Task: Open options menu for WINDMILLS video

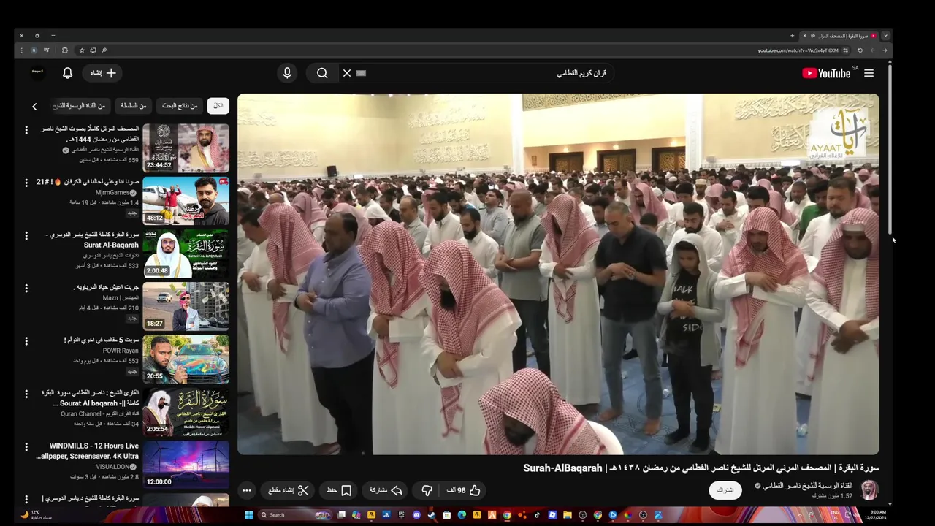Action: [x=26, y=446]
